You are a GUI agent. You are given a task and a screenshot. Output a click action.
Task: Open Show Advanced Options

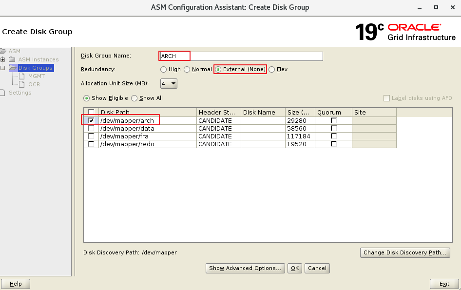pyautogui.click(x=245, y=268)
